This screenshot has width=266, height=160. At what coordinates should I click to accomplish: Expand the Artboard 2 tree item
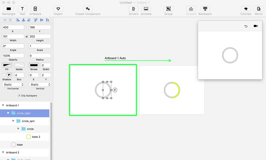pyautogui.click(x=3, y=152)
